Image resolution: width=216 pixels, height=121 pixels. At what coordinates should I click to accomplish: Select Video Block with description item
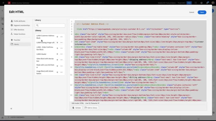[45, 60]
